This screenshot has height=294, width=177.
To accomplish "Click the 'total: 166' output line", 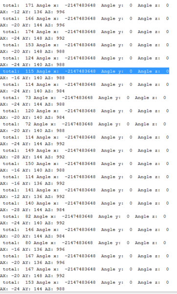I will 86,19.
